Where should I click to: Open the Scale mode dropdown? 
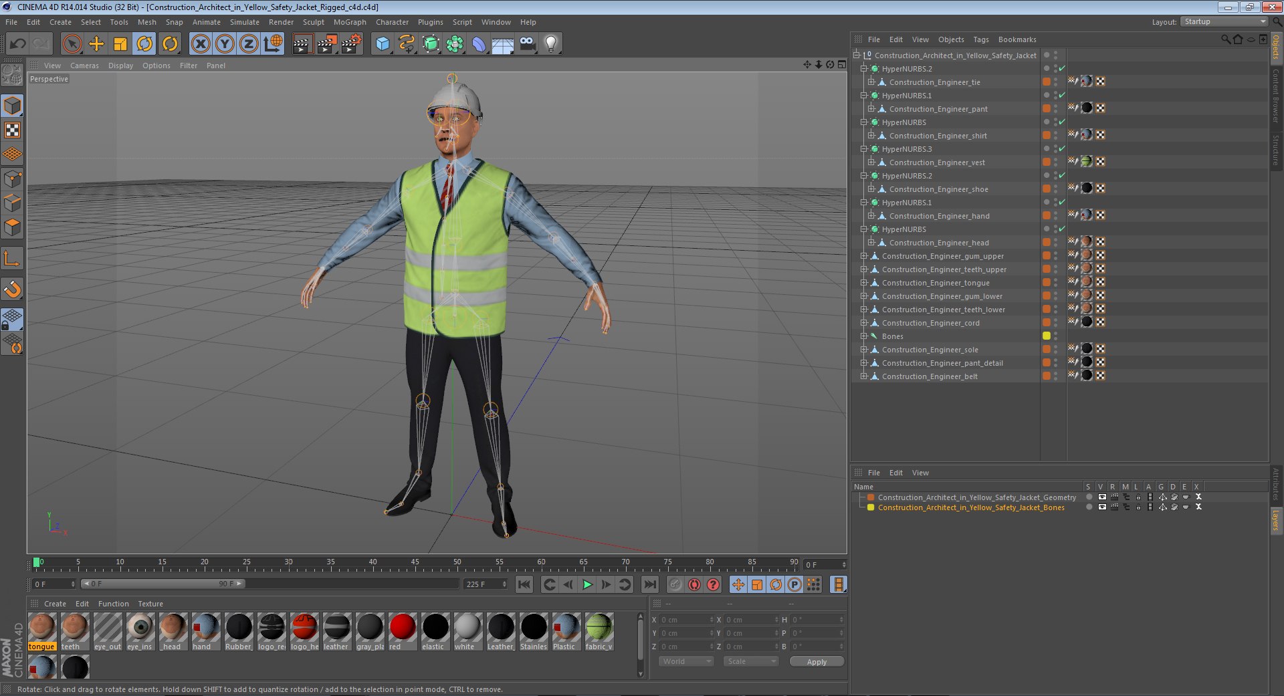[751, 661]
